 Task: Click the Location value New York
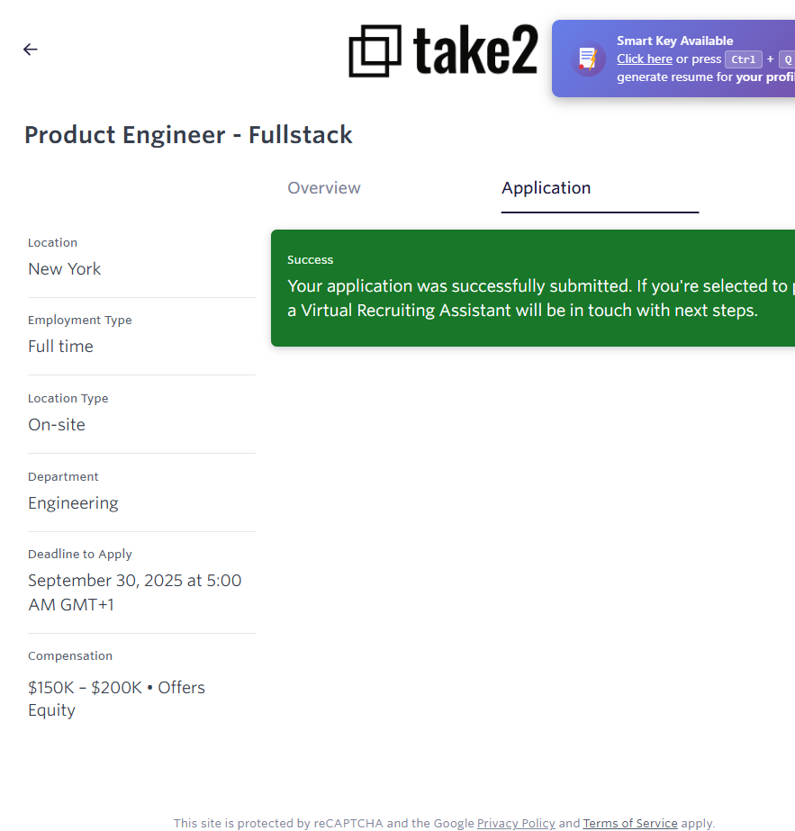tap(64, 268)
